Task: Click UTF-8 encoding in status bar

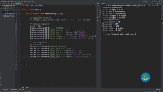Action: tap(156, 91)
